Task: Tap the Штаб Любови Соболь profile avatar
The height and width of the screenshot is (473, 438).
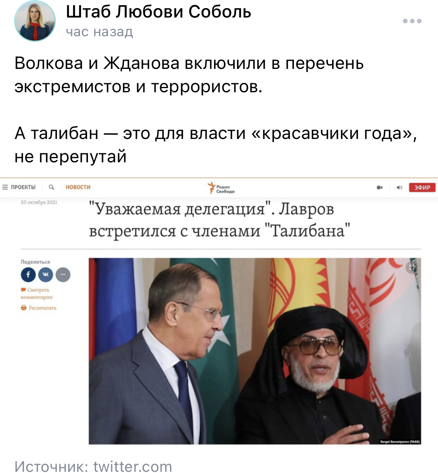Action: click(35, 21)
